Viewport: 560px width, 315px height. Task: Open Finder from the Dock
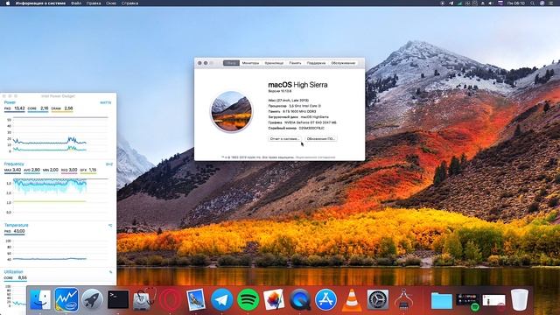click(40, 299)
